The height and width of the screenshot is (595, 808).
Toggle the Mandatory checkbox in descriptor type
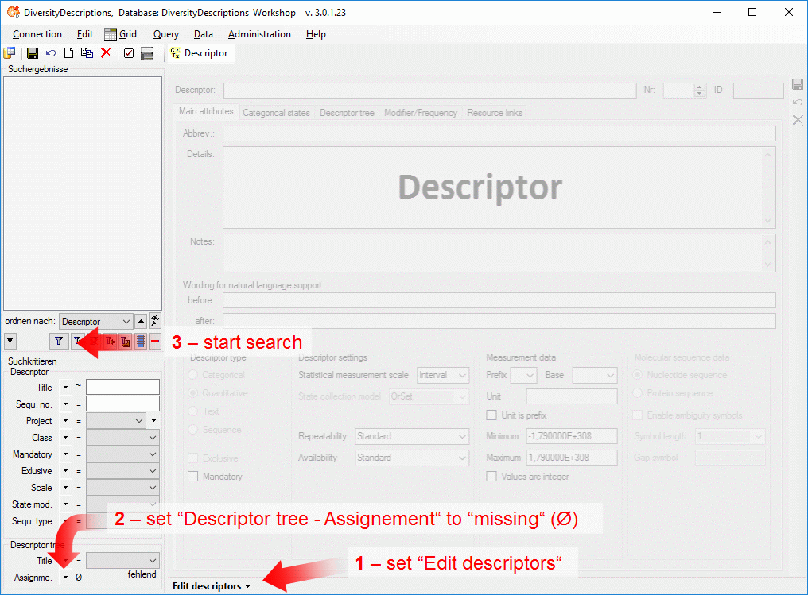[x=193, y=477]
